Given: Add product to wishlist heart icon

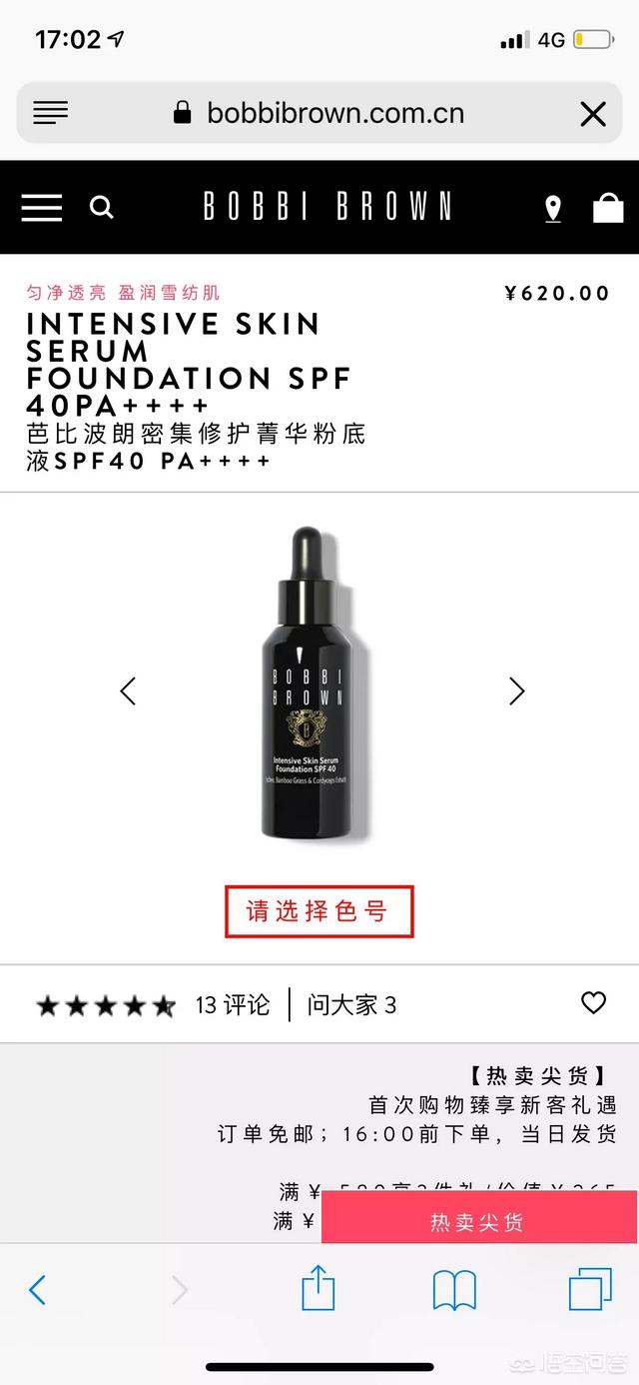Looking at the screenshot, I should click(x=594, y=1002).
